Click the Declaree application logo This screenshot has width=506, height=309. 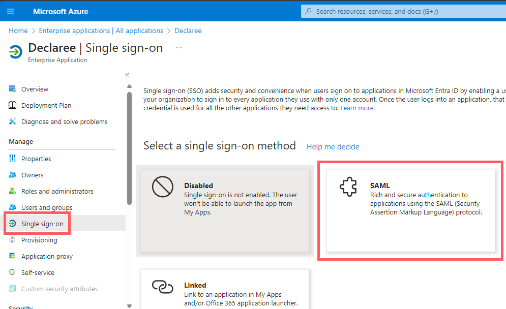[16, 50]
